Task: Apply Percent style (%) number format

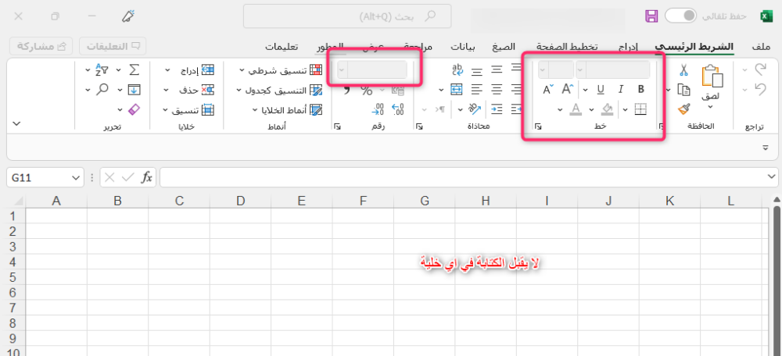Action: coord(367,90)
